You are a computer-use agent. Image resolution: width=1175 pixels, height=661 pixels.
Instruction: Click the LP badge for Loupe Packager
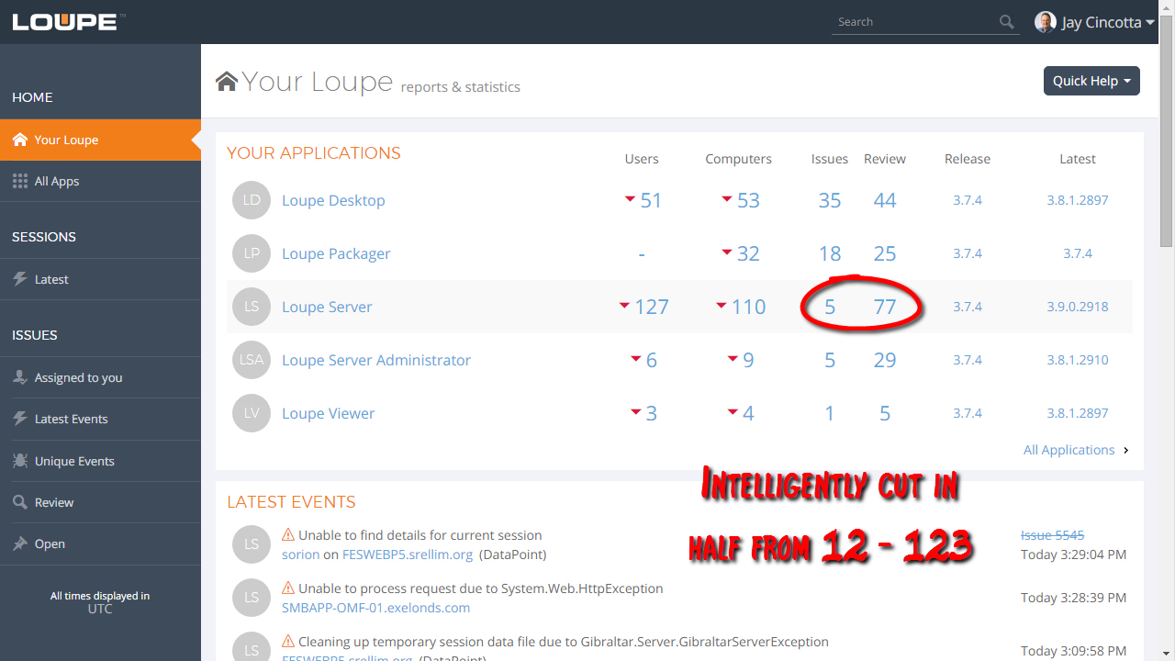[252, 253]
